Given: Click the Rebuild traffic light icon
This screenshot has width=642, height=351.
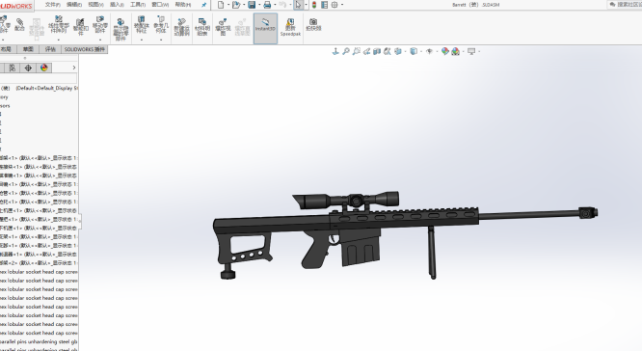Looking at the screenshot, I should pos(314,5).
